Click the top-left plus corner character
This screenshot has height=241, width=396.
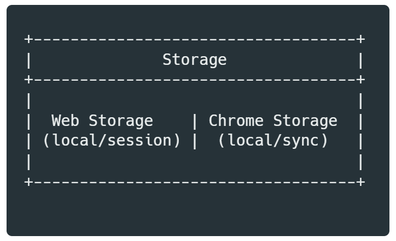[28, 39]
